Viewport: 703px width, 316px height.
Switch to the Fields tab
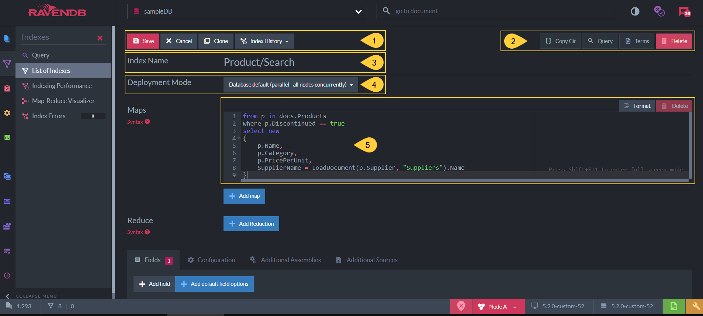click(153, 260)
